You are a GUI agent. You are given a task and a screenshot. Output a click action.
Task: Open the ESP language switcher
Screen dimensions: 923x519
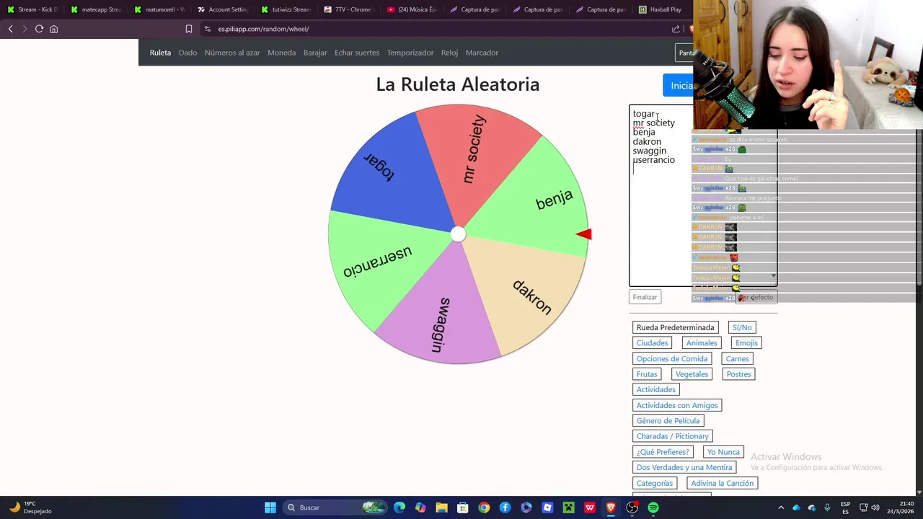pyautogui.click(x=846, y=507)
